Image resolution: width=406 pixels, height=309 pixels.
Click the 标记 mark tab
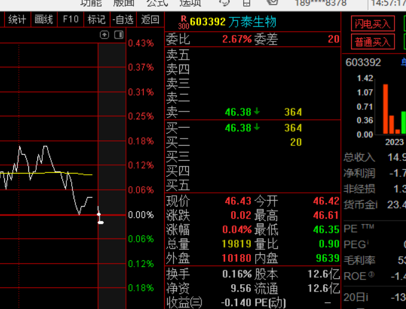[x=97, y=19]
